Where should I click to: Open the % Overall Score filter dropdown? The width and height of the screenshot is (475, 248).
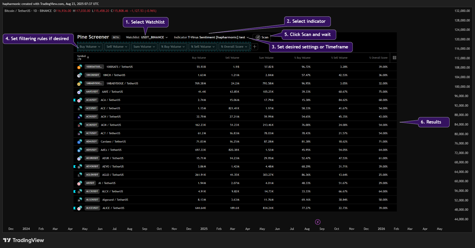pos(234,47)
